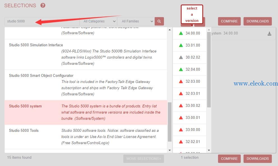
Task: Select Studio 5000 Simulation Interface row
Action: [86, 54]
